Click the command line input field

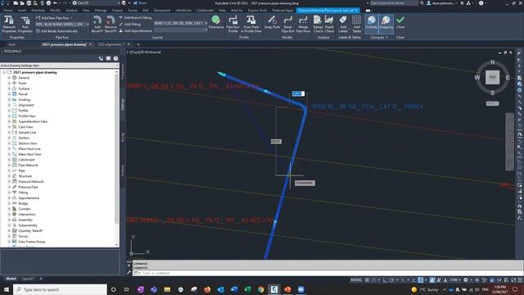coord(327,273)
